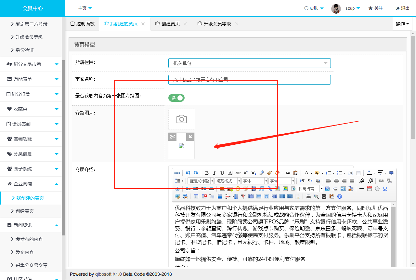Click the Bold formatting icon
Screen dimensions: 416x280
(x=207, y=173)
